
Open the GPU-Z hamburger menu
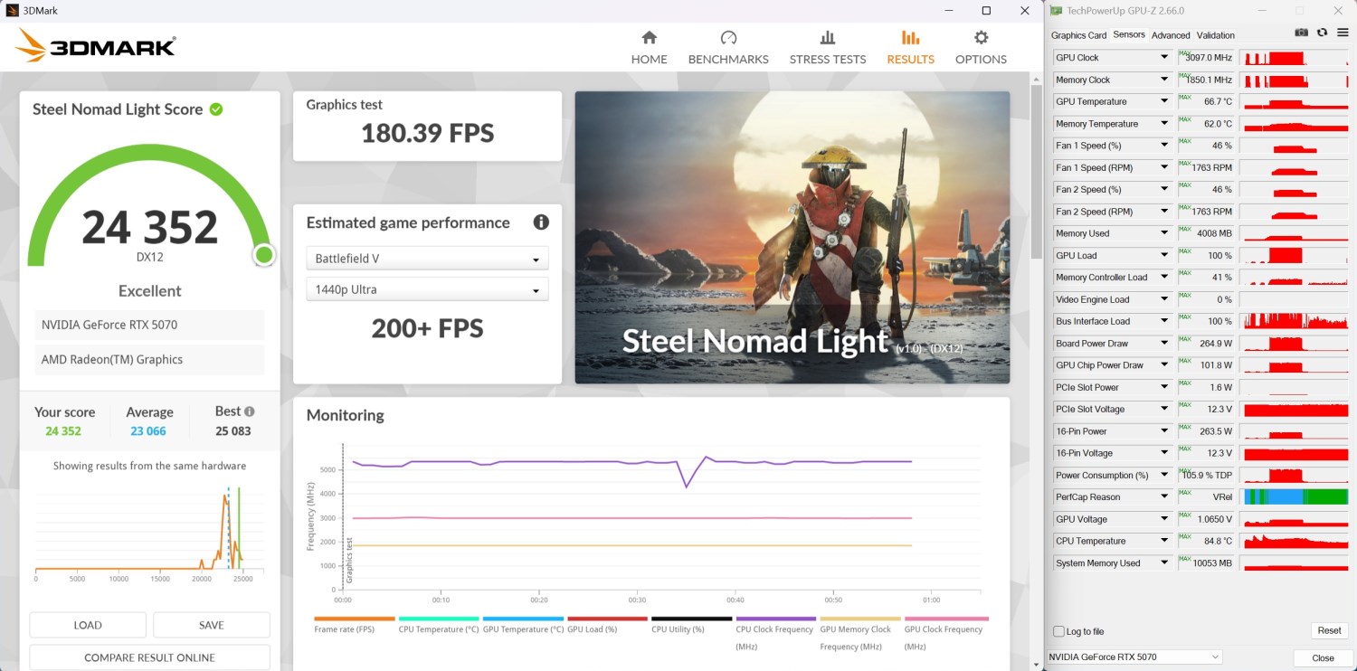pos(1343,33)
